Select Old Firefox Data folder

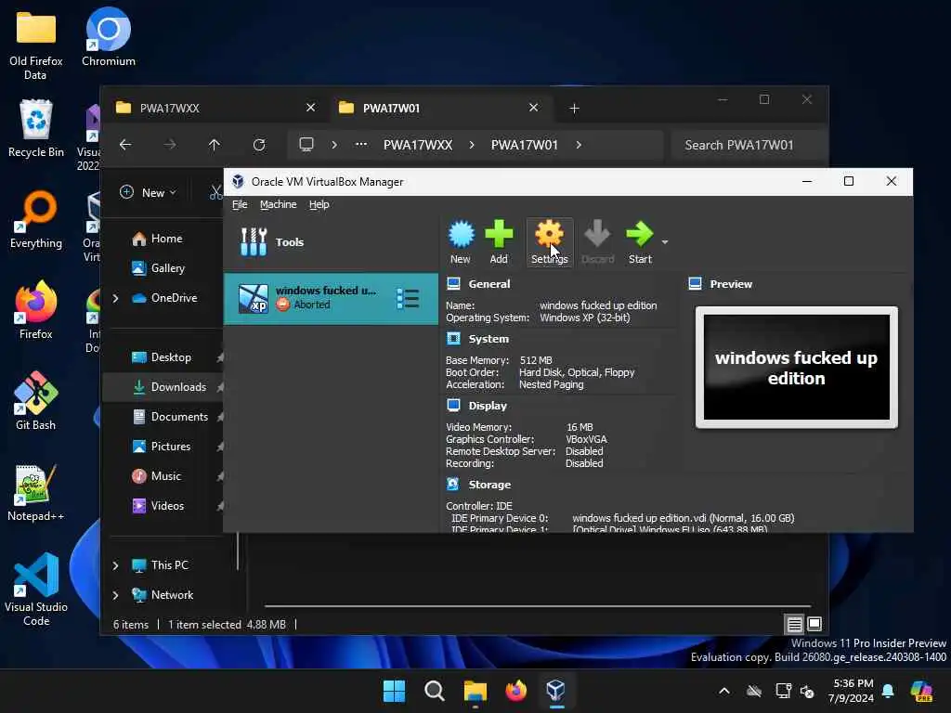[x=36, y=45]
